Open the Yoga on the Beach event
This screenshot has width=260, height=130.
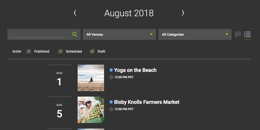(135, 70)
